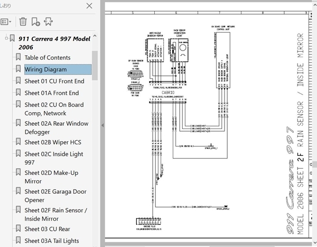Go to Sheet 01 CU Front End
The image size is (317, 247).
click(54, 81)
